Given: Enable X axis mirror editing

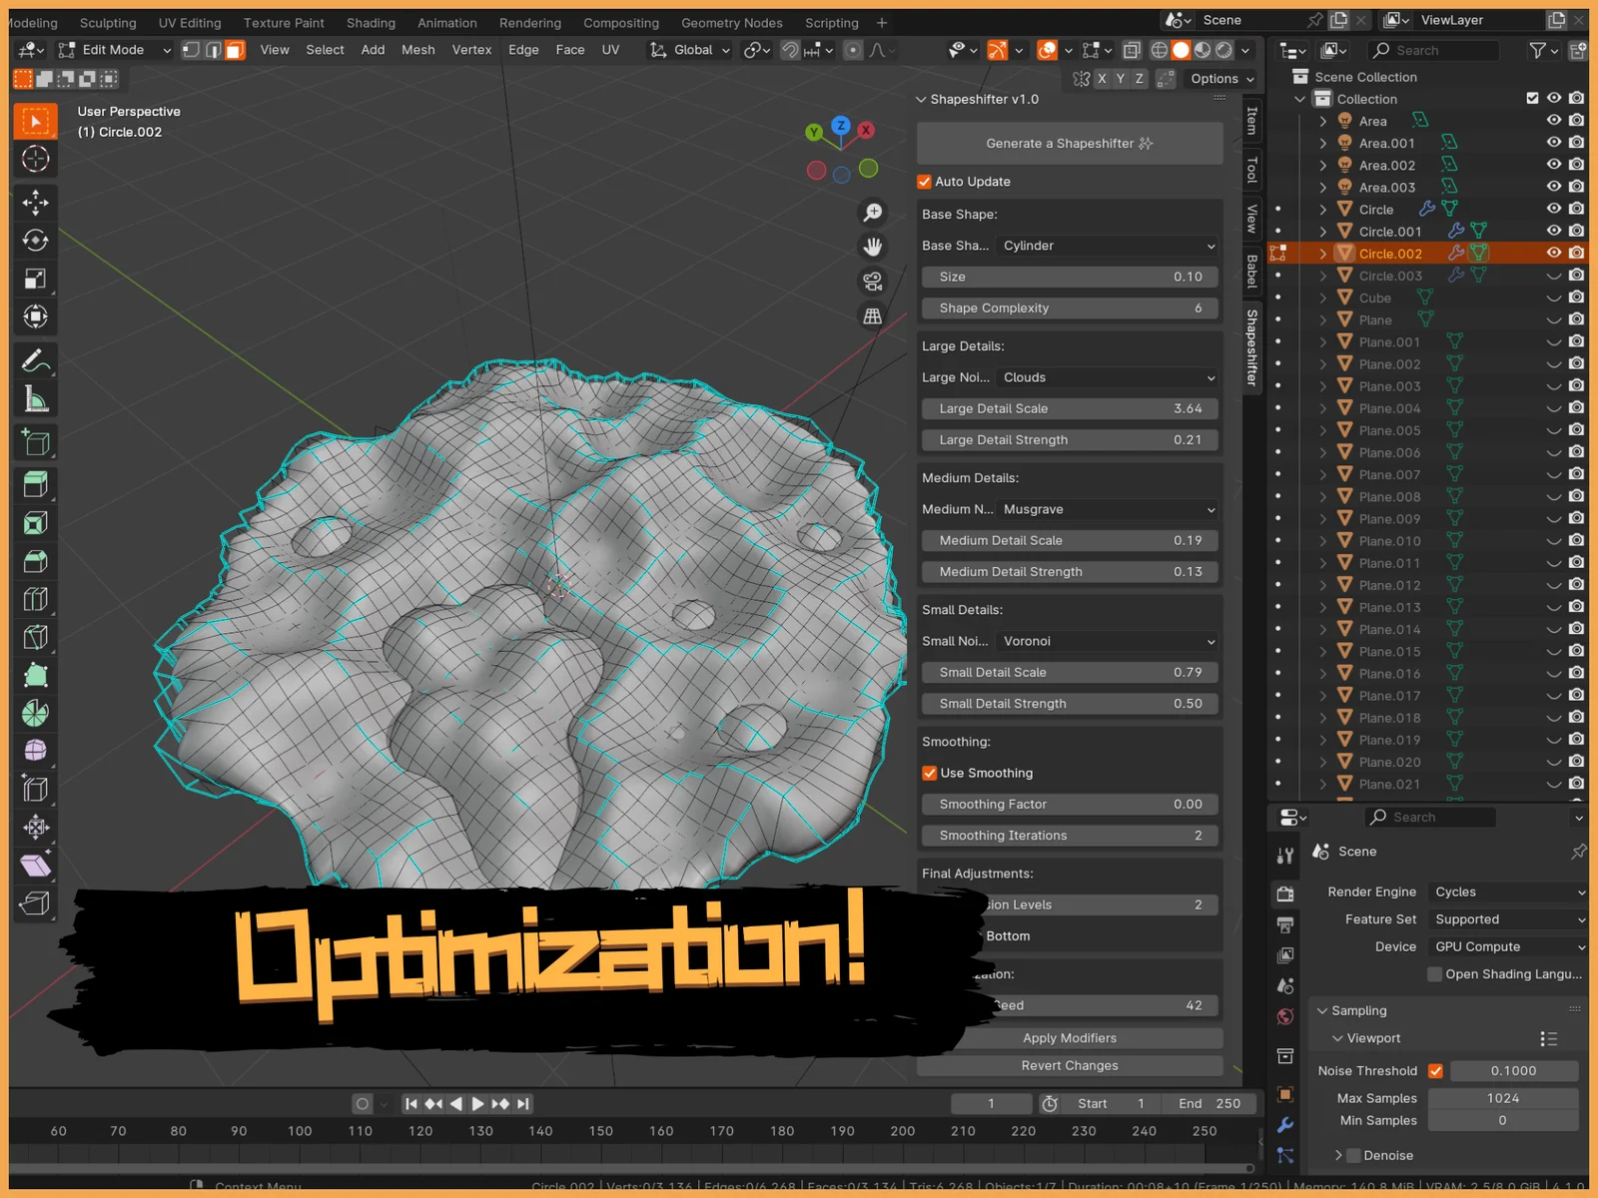Looking at the screenshot, I should (x=1102, y=79).
